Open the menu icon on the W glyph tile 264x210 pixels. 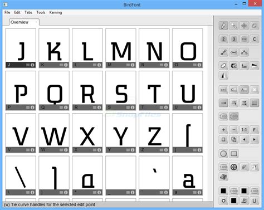pos(61,150)
